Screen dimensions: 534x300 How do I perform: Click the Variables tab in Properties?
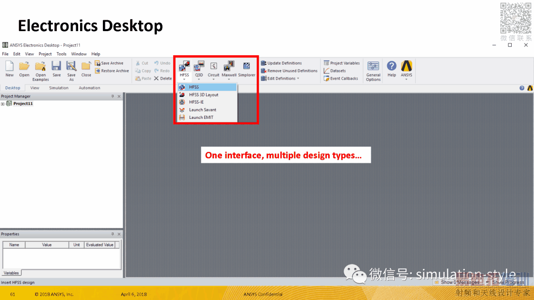tap(11, 273)
